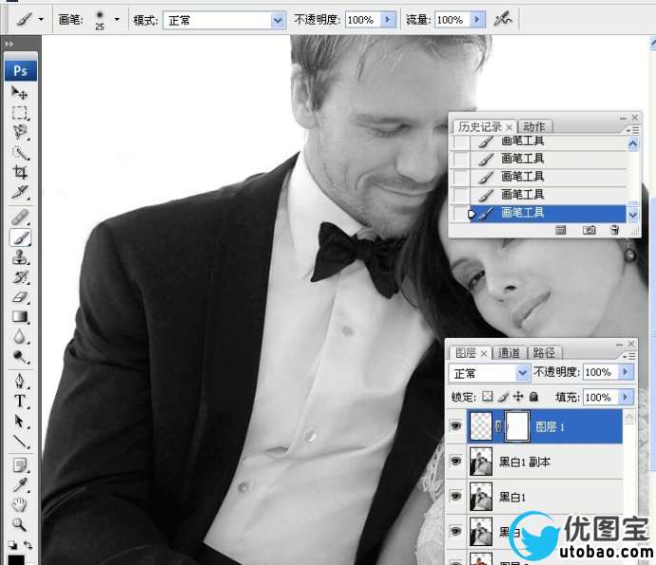This screenshot has width=656, height=565.
Task: Hide the 黑白1 副本 layer
Action: point(455,461)
